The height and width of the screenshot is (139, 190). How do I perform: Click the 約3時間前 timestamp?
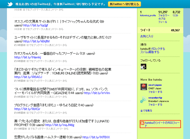pos(20,45)
